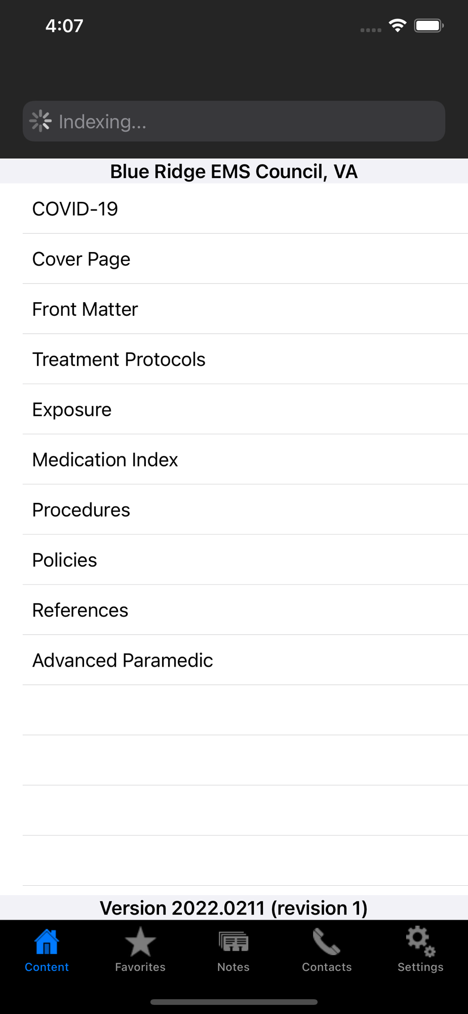Tap the Version 2022.0211 footer text
Screen dimensions: 468x1014
233,908
